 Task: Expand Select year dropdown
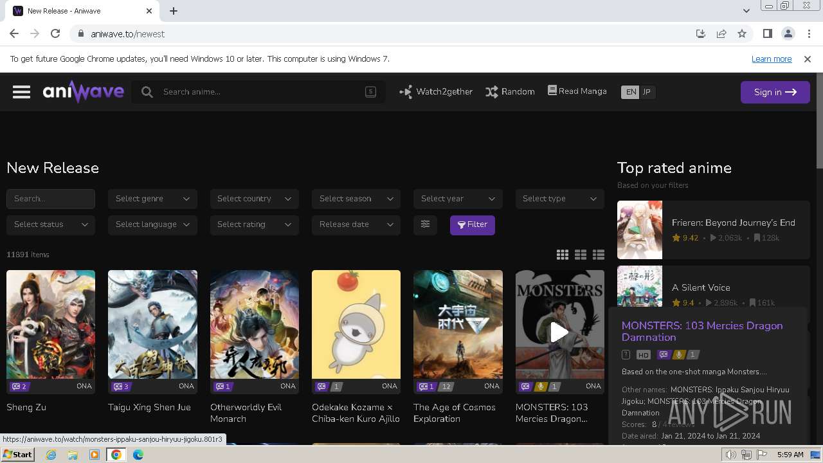click(458, 199)
